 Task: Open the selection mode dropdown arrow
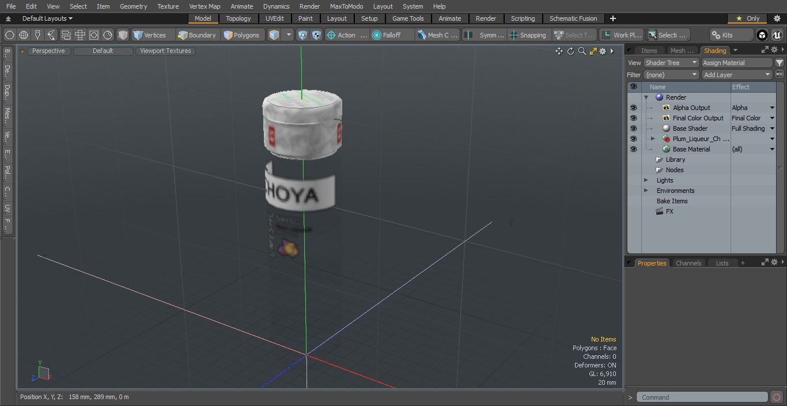(289, 35)
